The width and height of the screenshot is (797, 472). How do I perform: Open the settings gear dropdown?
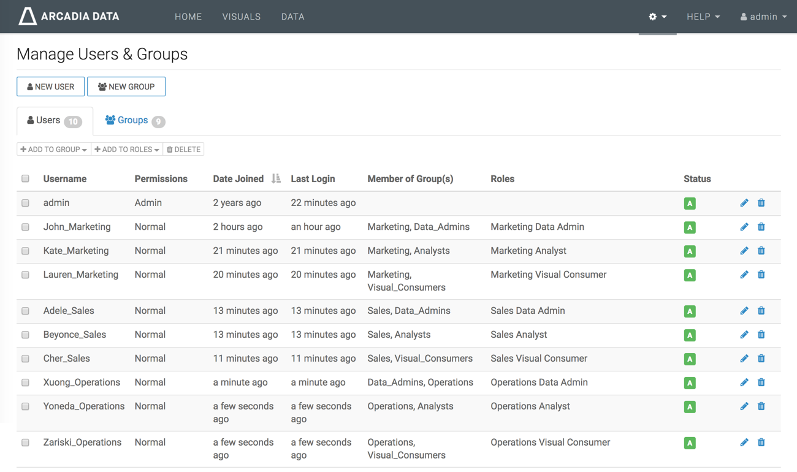(657, 17)
